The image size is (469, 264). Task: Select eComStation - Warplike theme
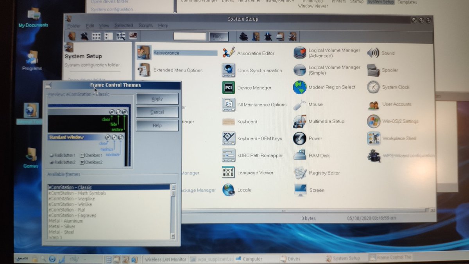coord(109,199)
